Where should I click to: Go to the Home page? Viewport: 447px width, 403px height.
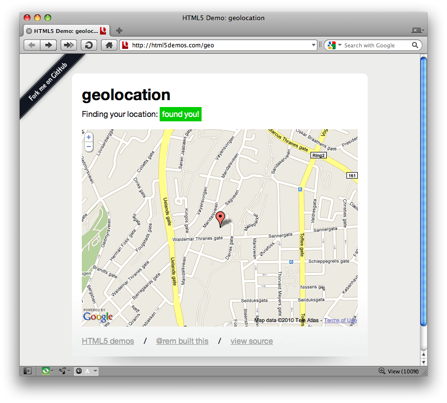click(x=109, y=45)
